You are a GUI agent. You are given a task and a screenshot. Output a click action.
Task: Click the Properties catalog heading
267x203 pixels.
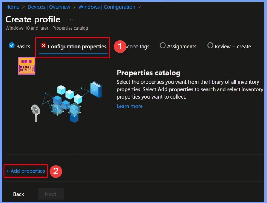(149, 73)
